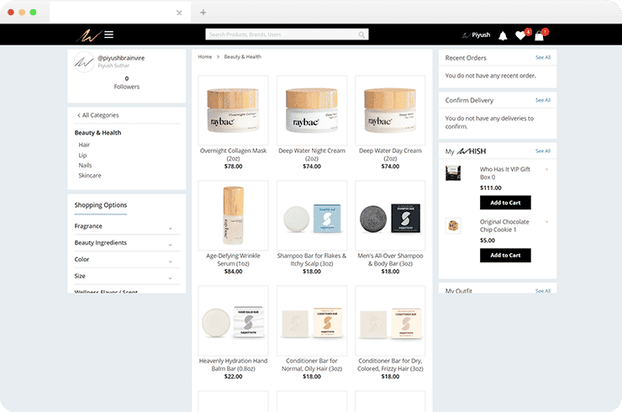Click the search magnifier icon

click(362, 35)
